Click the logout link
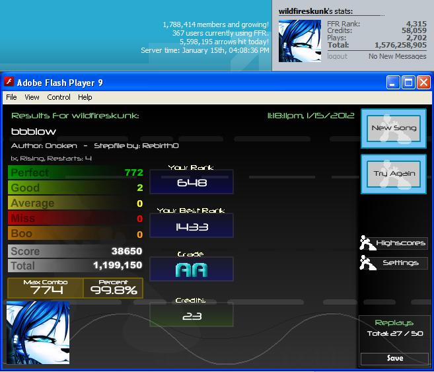 [337, 56]
